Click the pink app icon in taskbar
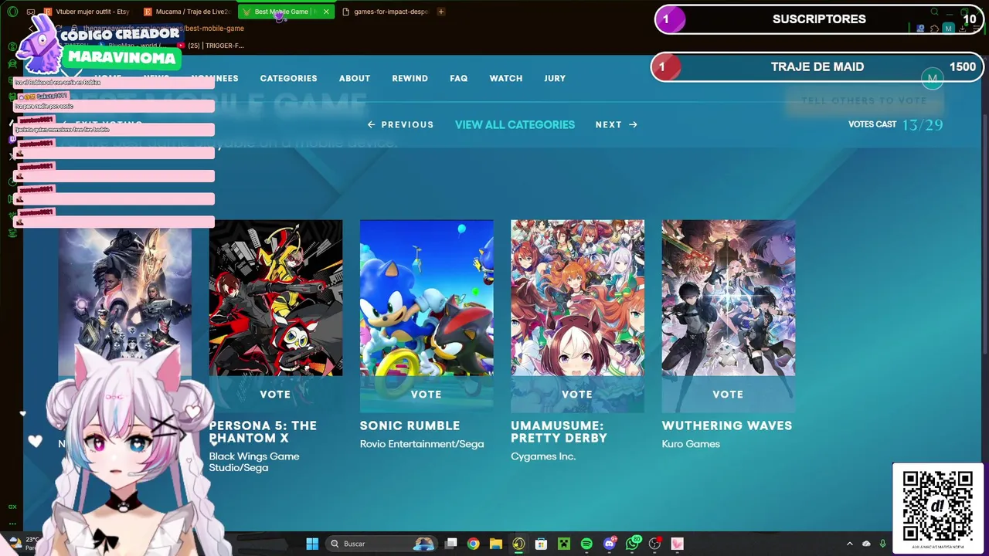This screenshot has height=556, width=989. (678, 544)
